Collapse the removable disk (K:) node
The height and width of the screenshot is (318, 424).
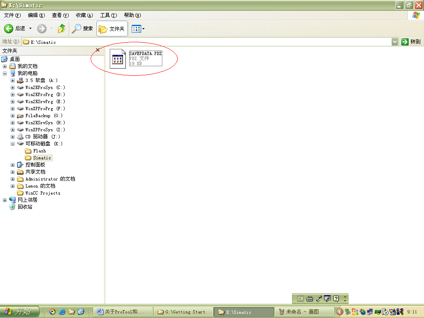[x=12, y=144]
